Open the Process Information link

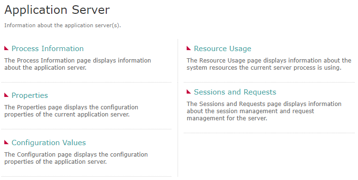click(47, 49)
